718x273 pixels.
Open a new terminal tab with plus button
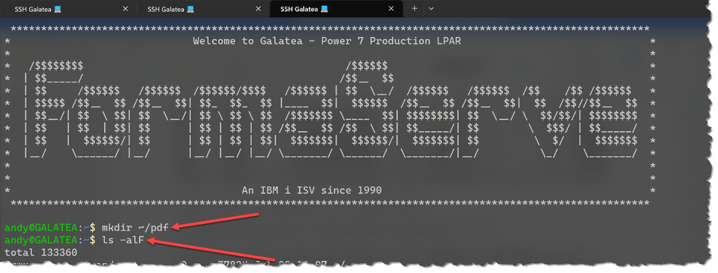point(414,9)
